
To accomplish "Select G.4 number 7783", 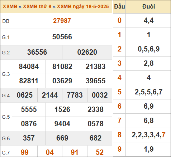I will (75, 95).
